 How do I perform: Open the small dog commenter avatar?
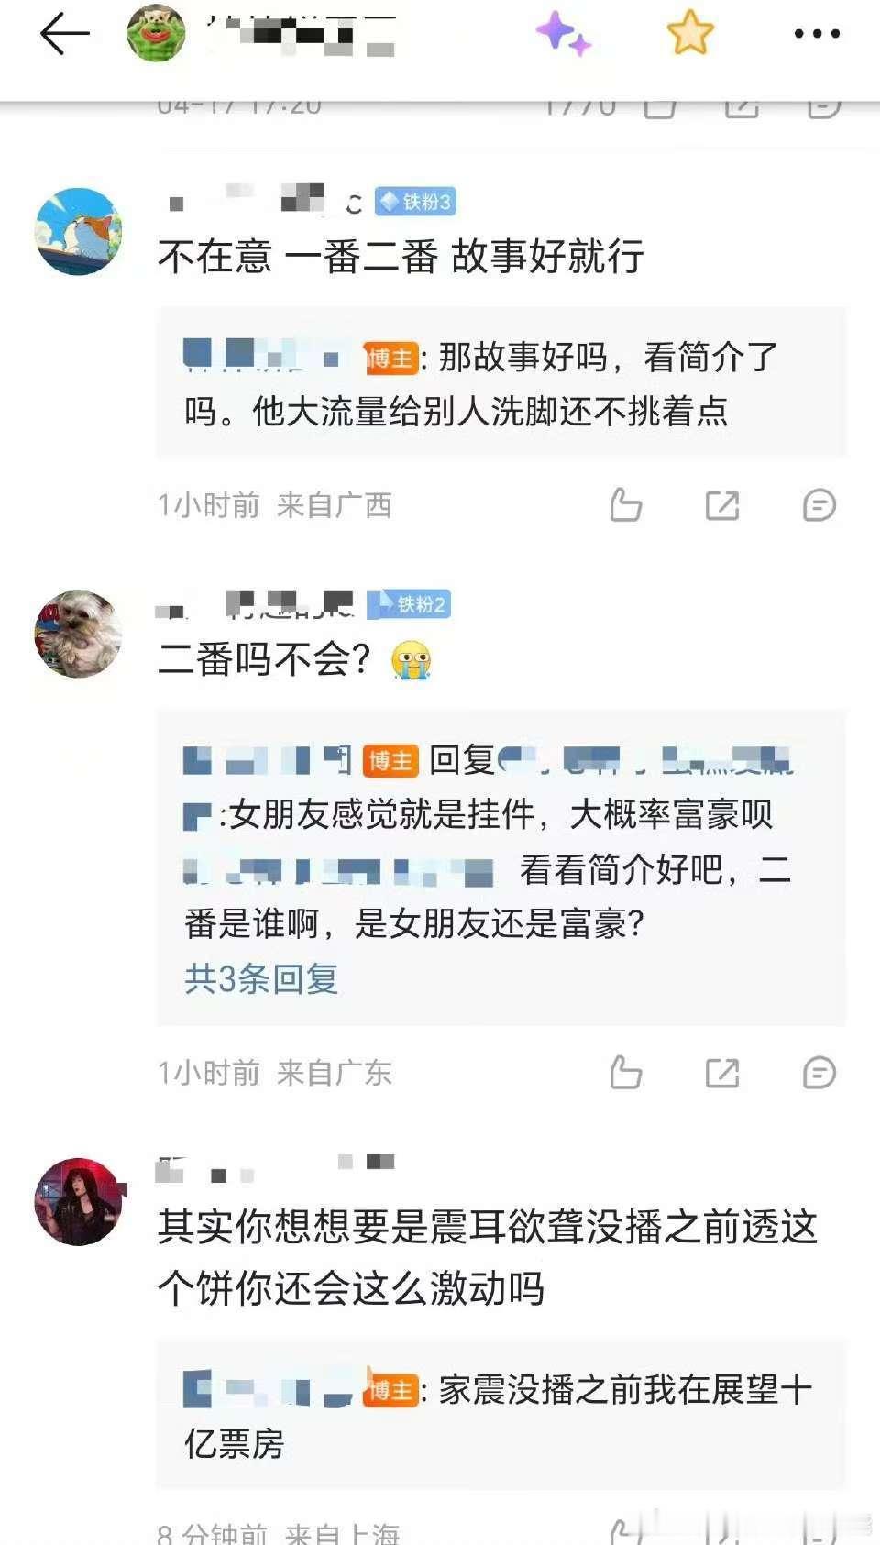coord(79,634)
